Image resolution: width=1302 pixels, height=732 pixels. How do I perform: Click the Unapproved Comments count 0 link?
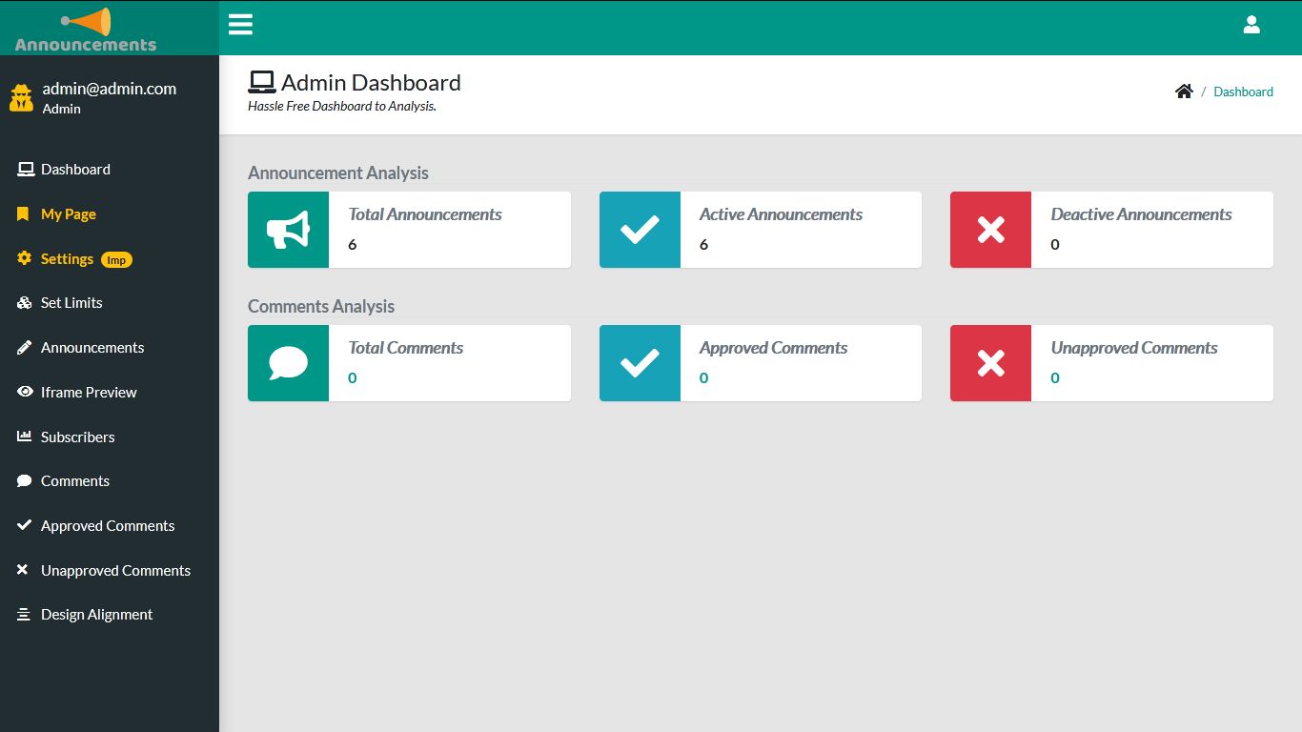(1055, 377)
